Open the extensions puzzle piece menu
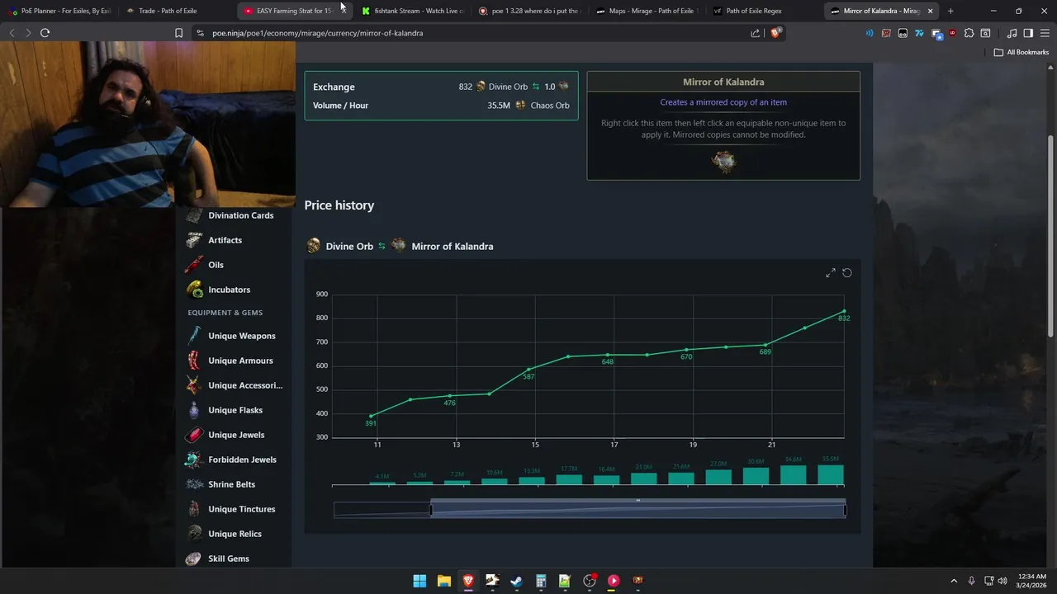 click(969, 33)
